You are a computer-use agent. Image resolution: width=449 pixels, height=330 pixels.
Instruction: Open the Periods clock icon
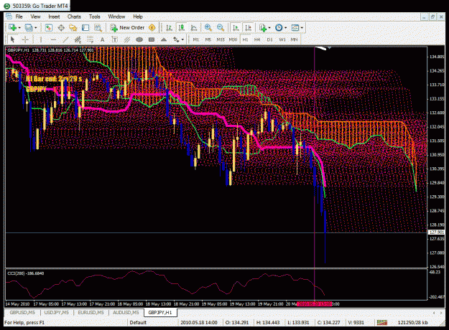(x=279, y=28)
